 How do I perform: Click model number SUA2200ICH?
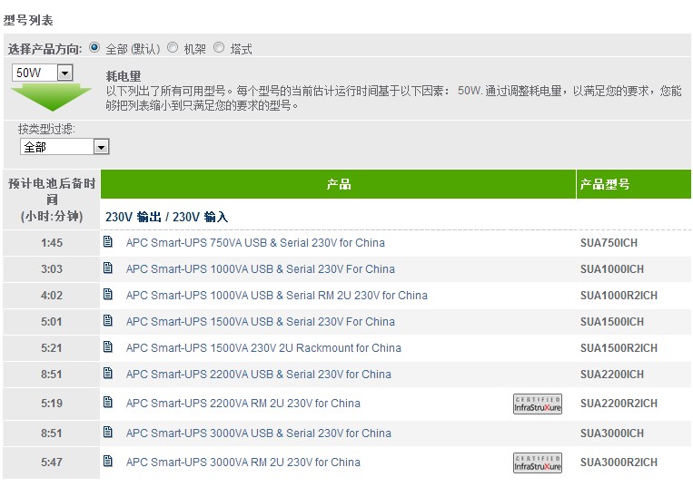pos(611,375)
